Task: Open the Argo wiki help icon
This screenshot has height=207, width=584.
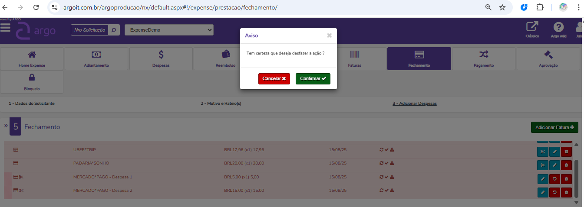Action: 558,27
